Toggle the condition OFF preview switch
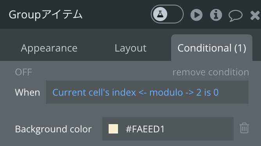 coord(23,72)
